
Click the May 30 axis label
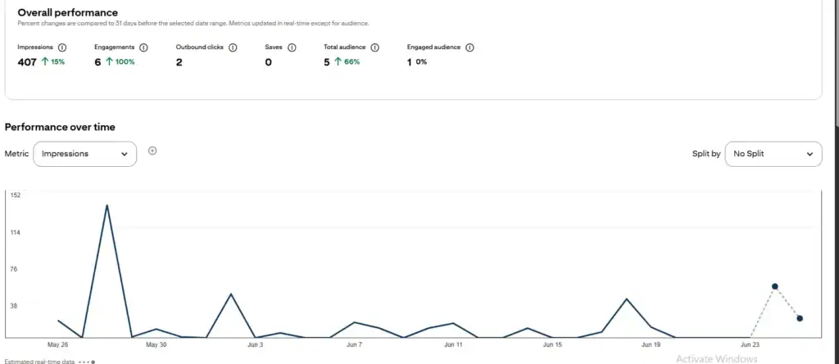156,344
